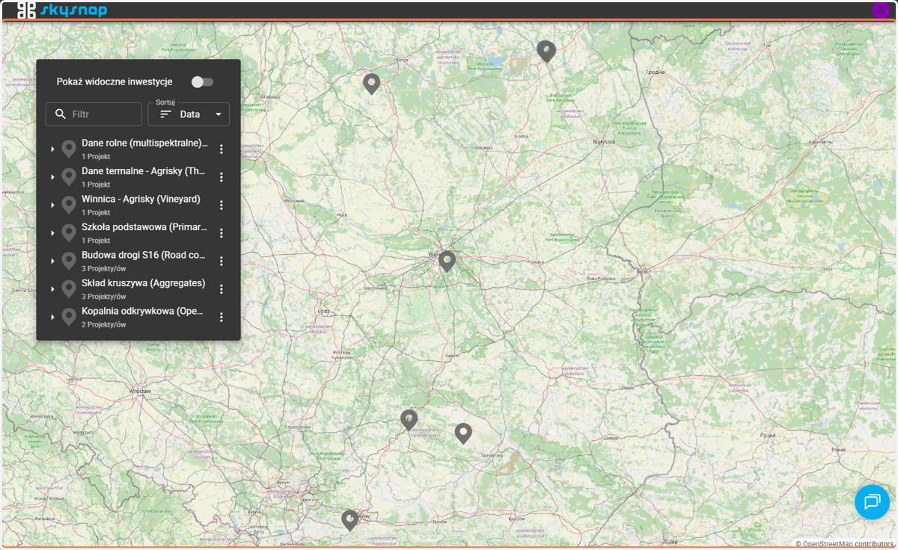The image size is (898, 550).
Task: Open three-dot menu for Dane rolne (multispektralne)
Action: point(222,149)
